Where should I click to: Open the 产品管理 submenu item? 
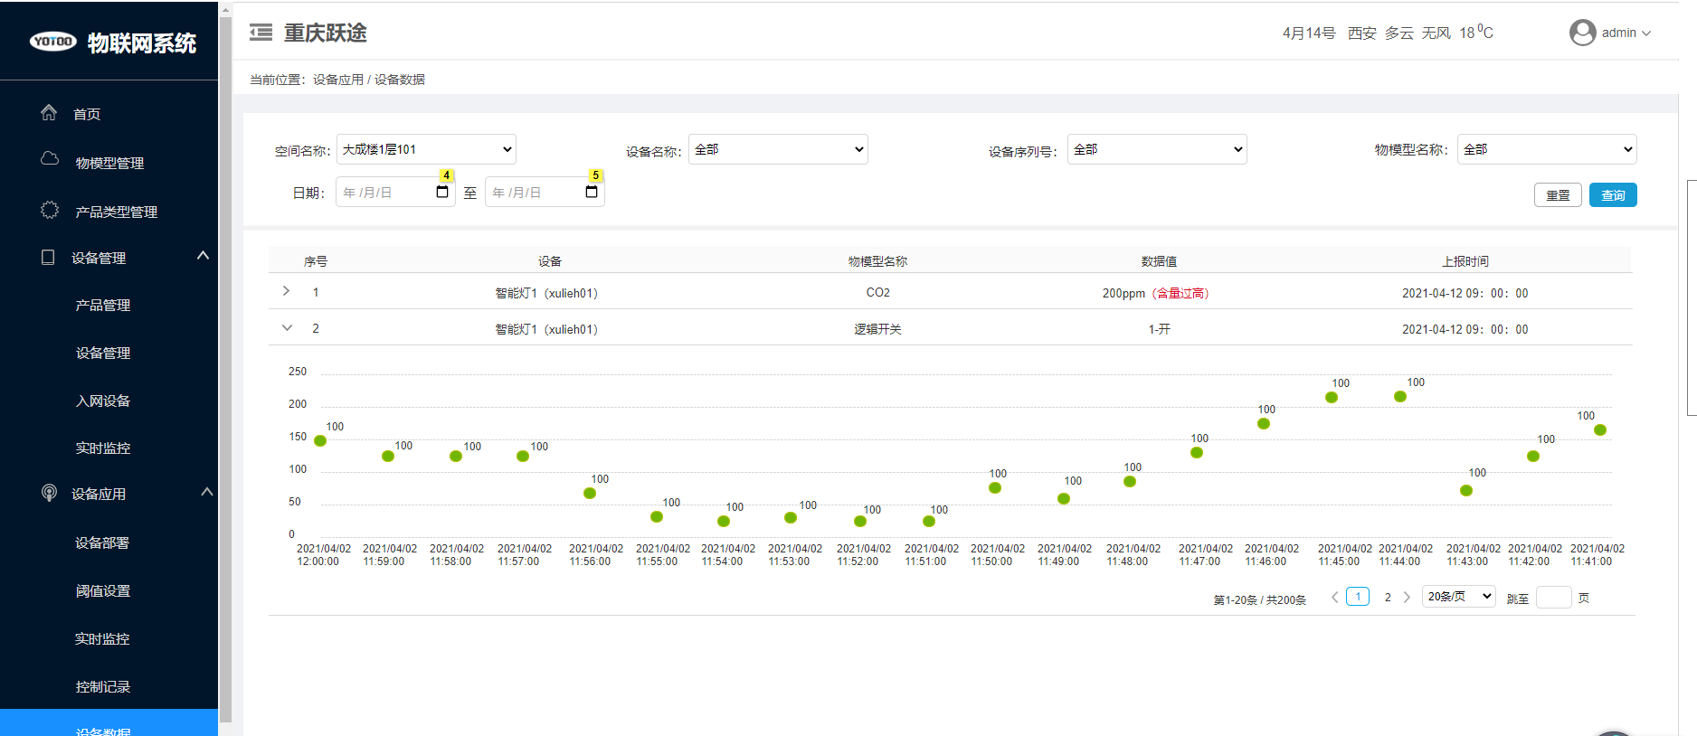[x=102, y=306]
